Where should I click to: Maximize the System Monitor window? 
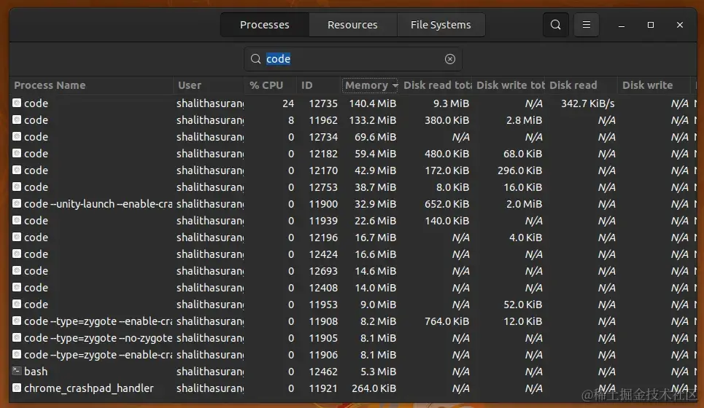pyautogui.click(x=651, y=25)
